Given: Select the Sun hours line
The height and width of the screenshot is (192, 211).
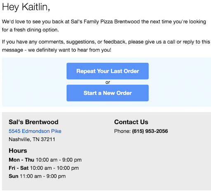Looking at the screenshot, I should [37, 176].
